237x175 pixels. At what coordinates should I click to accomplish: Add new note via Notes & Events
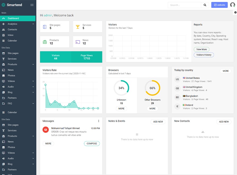point(158,122)
